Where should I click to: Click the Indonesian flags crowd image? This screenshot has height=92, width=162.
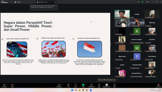coord(54,49)
